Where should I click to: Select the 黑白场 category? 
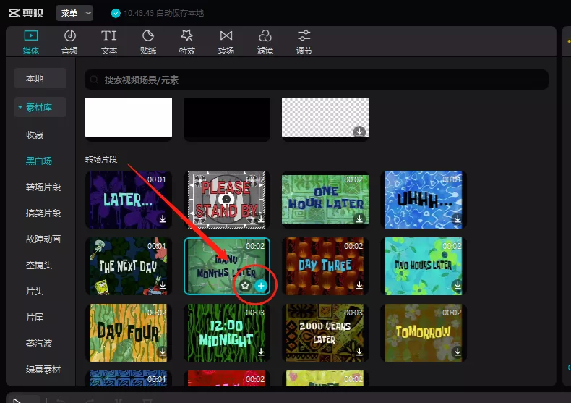click(39, 161)
